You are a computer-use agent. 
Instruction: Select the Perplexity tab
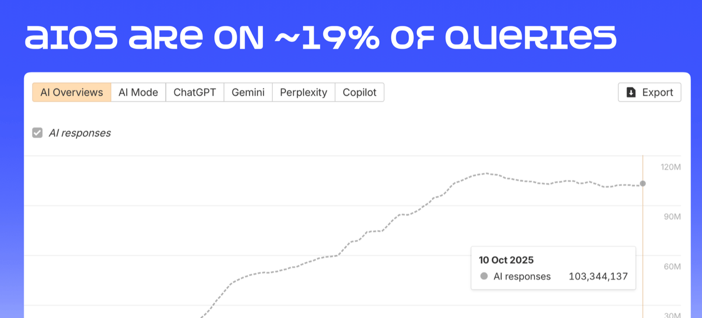pos(303,92)
